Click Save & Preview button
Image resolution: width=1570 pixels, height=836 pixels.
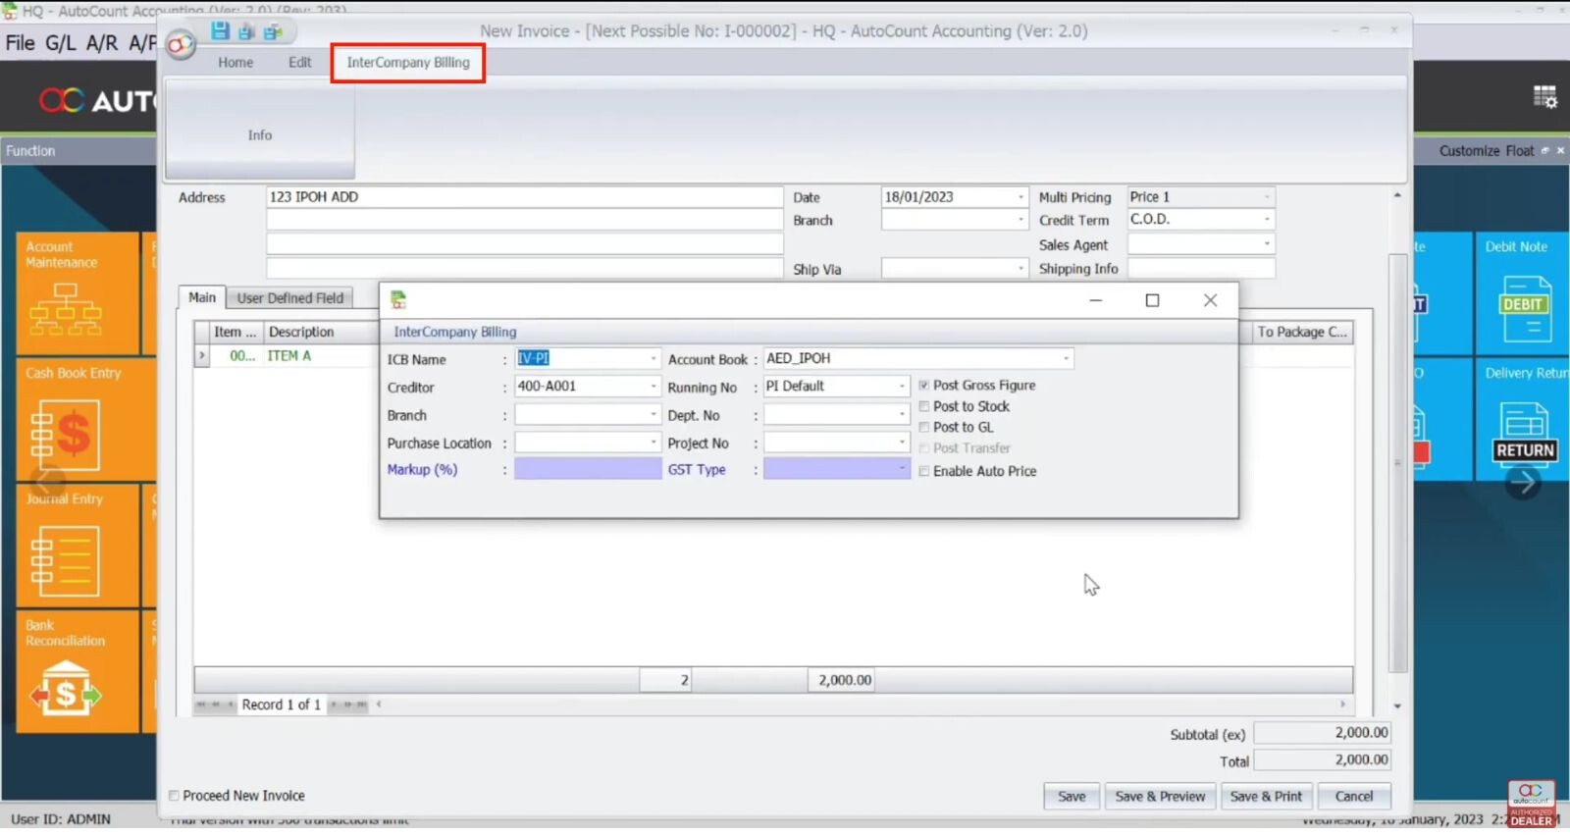1160,797
